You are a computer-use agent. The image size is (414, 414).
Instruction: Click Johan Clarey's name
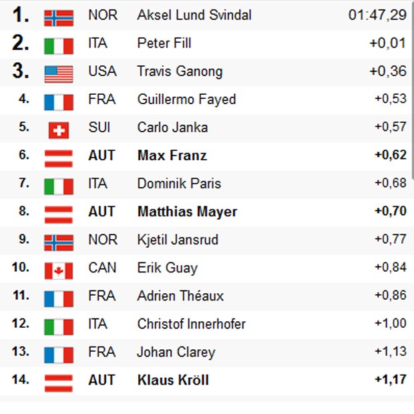click(176, 352)
